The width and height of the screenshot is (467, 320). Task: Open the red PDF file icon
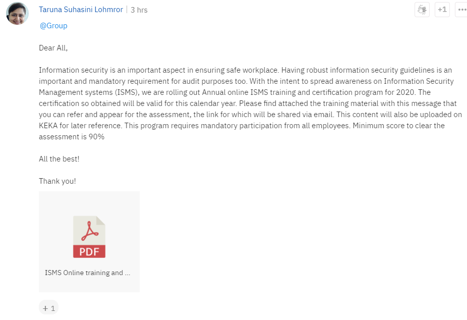coord(89,237)
